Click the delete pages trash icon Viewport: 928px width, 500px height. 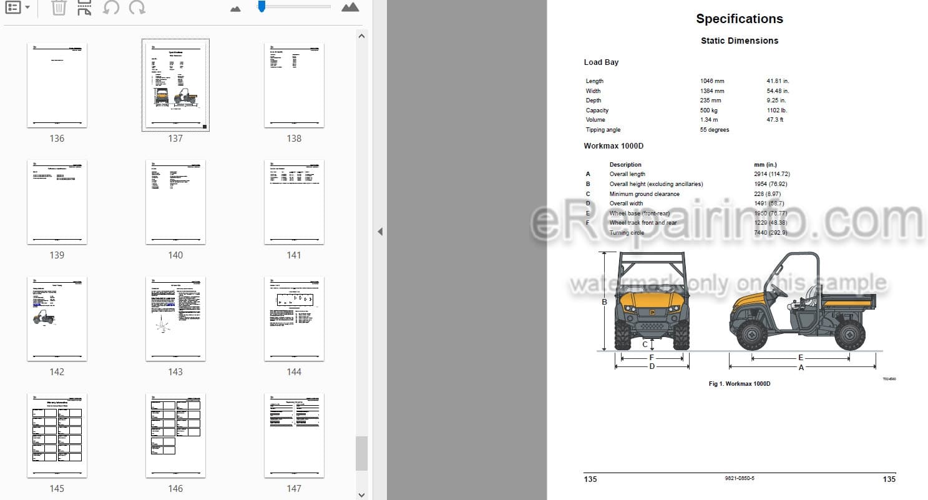coord(59,7)
